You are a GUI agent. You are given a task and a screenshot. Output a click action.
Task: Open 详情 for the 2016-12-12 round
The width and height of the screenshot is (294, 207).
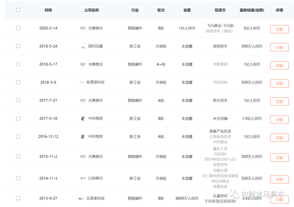(280, 138)
